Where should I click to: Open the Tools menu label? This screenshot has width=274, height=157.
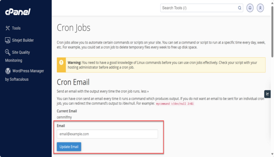click(16, 28)
